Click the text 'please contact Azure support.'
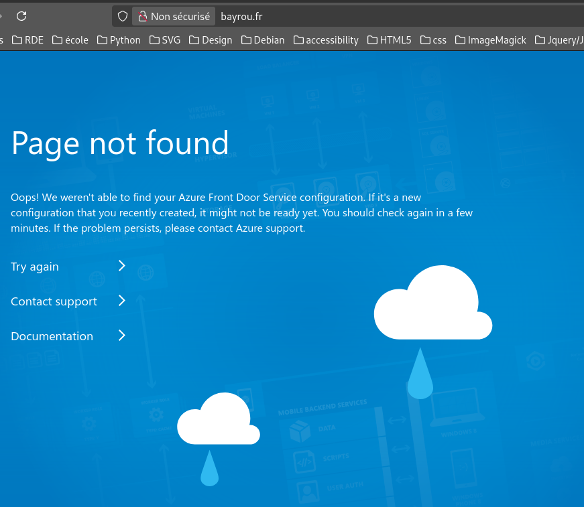 click(x=235, y=228)
